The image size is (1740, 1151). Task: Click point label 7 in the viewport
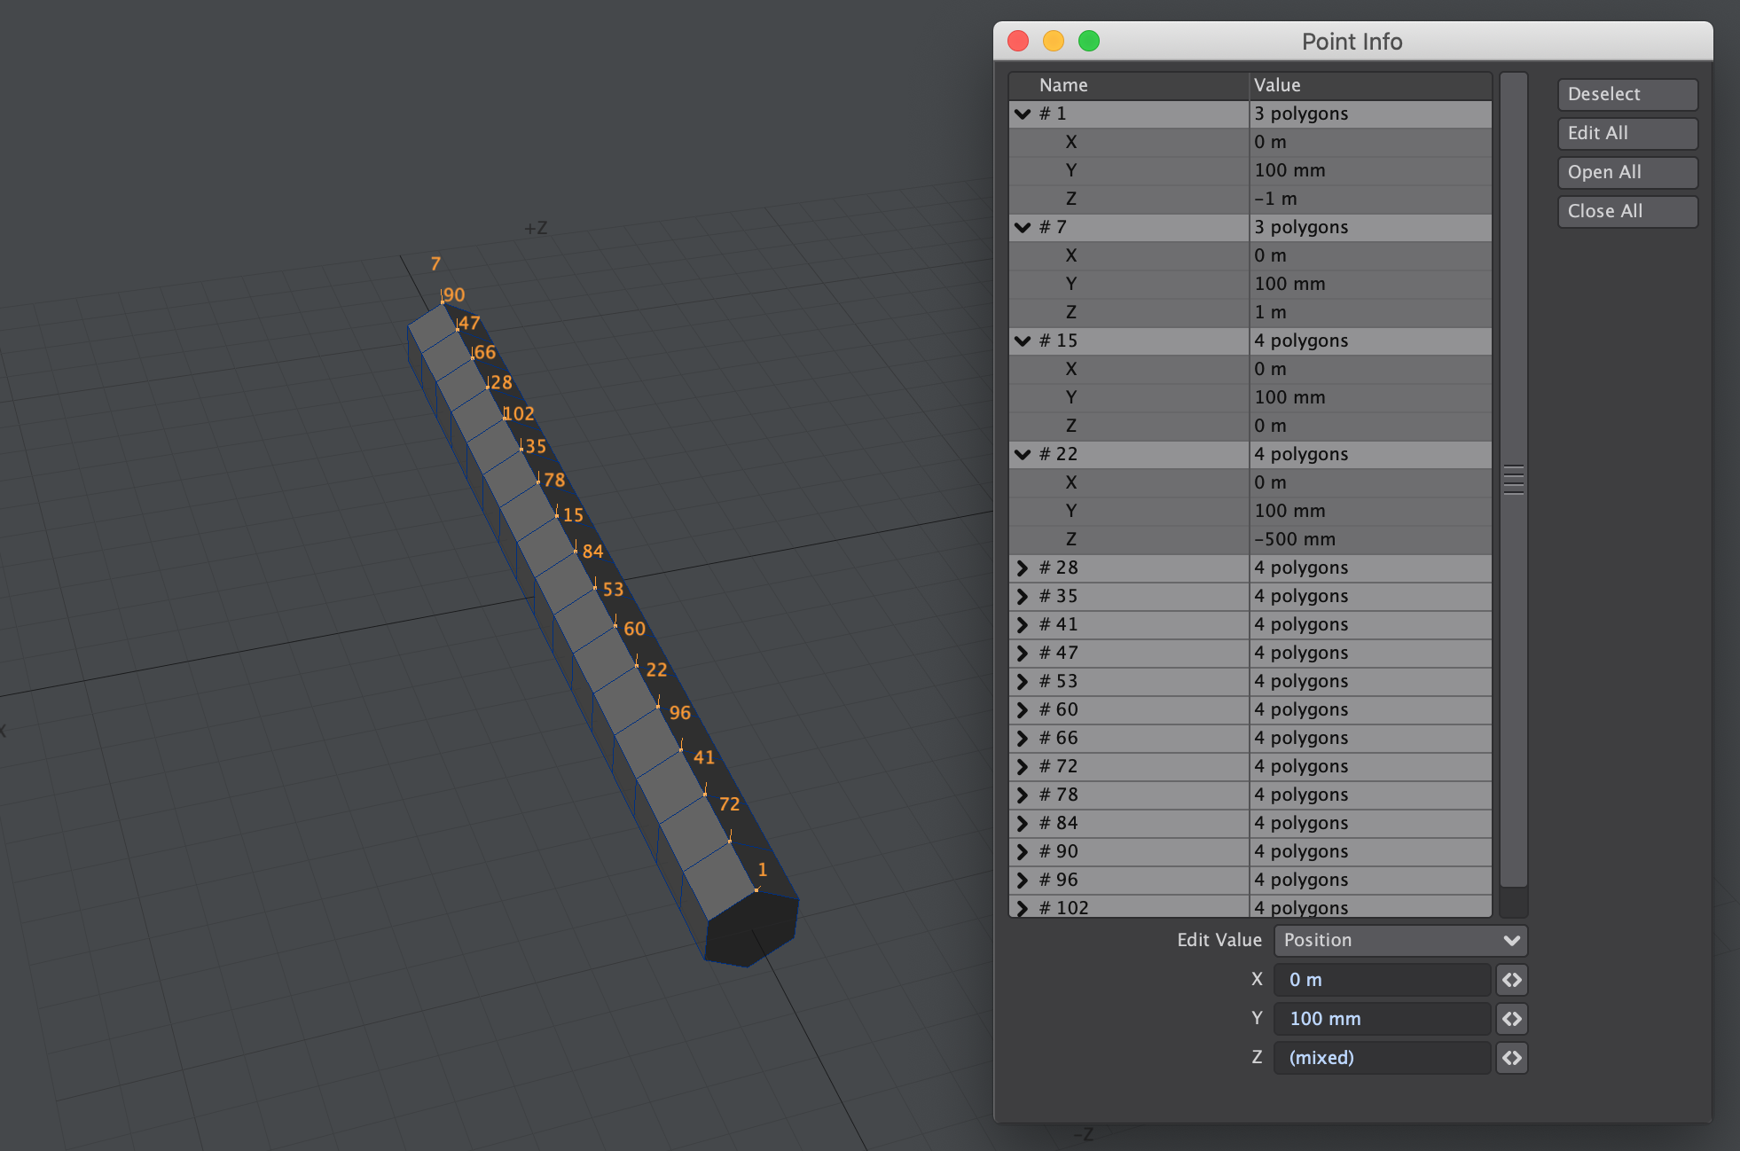click(435, 263)
